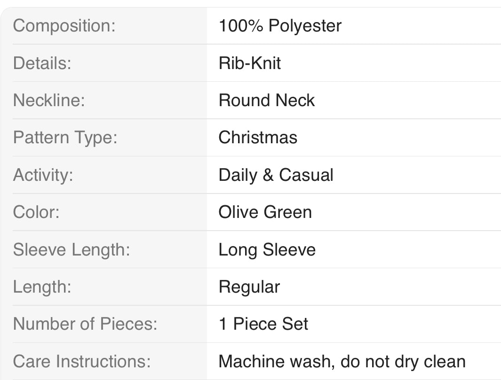Image resolution: width=501 pixels, height=380 pixels.
Task: Click the "Details:" row label
Action: coord(42,63)
